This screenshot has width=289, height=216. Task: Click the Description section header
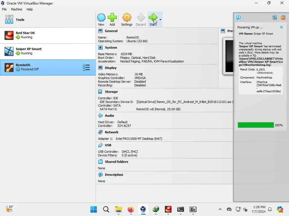114,174
